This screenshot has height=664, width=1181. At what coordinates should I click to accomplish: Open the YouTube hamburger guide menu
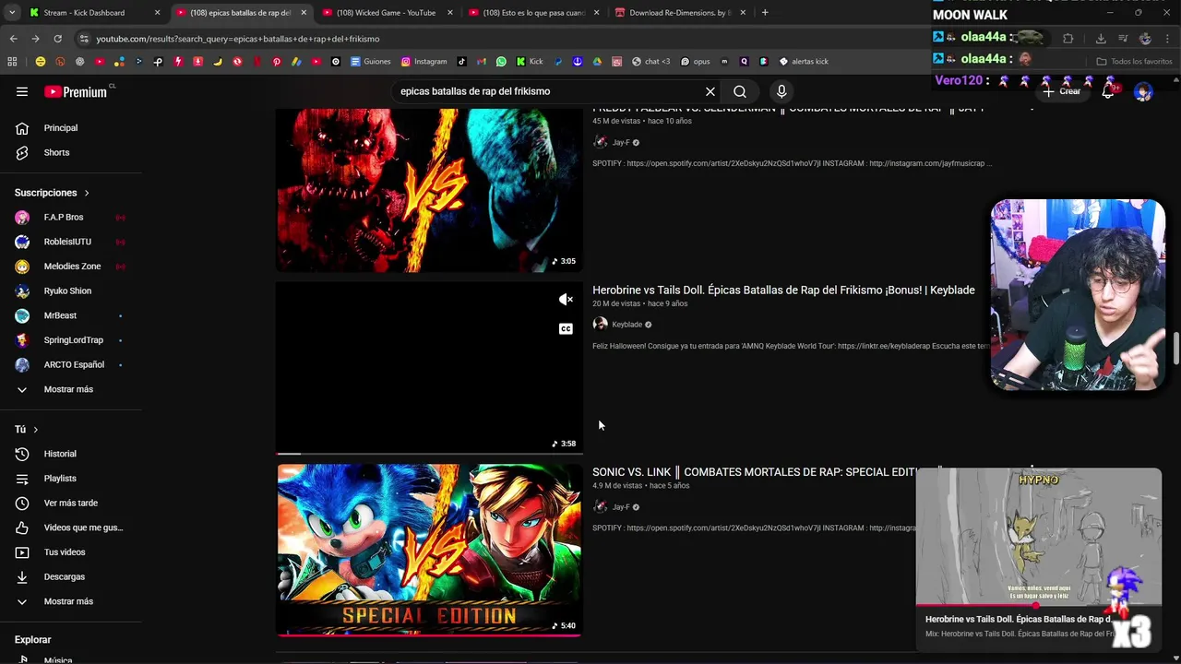[x=22, y=91]
